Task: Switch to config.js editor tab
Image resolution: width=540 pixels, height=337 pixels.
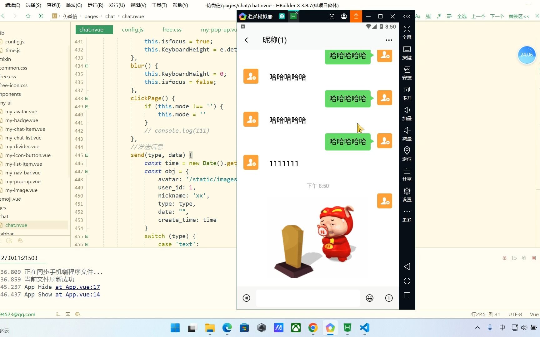Action: click(132, 30)
